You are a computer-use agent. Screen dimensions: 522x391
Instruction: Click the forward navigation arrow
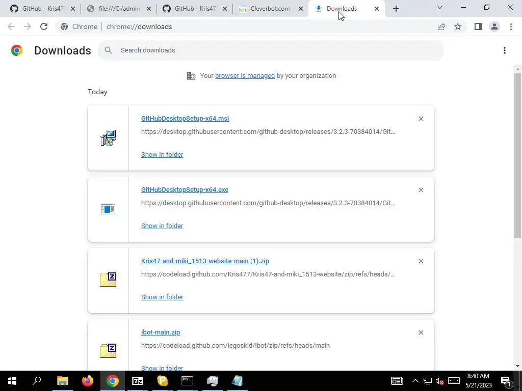click(x=28, y=26)
